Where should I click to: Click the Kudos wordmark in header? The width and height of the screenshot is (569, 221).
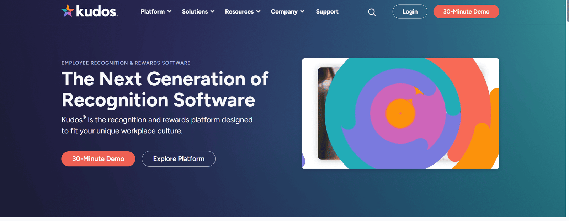[97, 11]
